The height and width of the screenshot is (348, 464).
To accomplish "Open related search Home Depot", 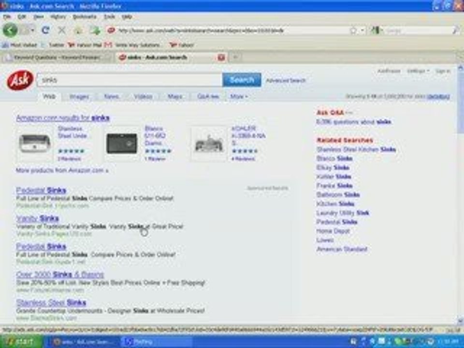I will (333, 231).
